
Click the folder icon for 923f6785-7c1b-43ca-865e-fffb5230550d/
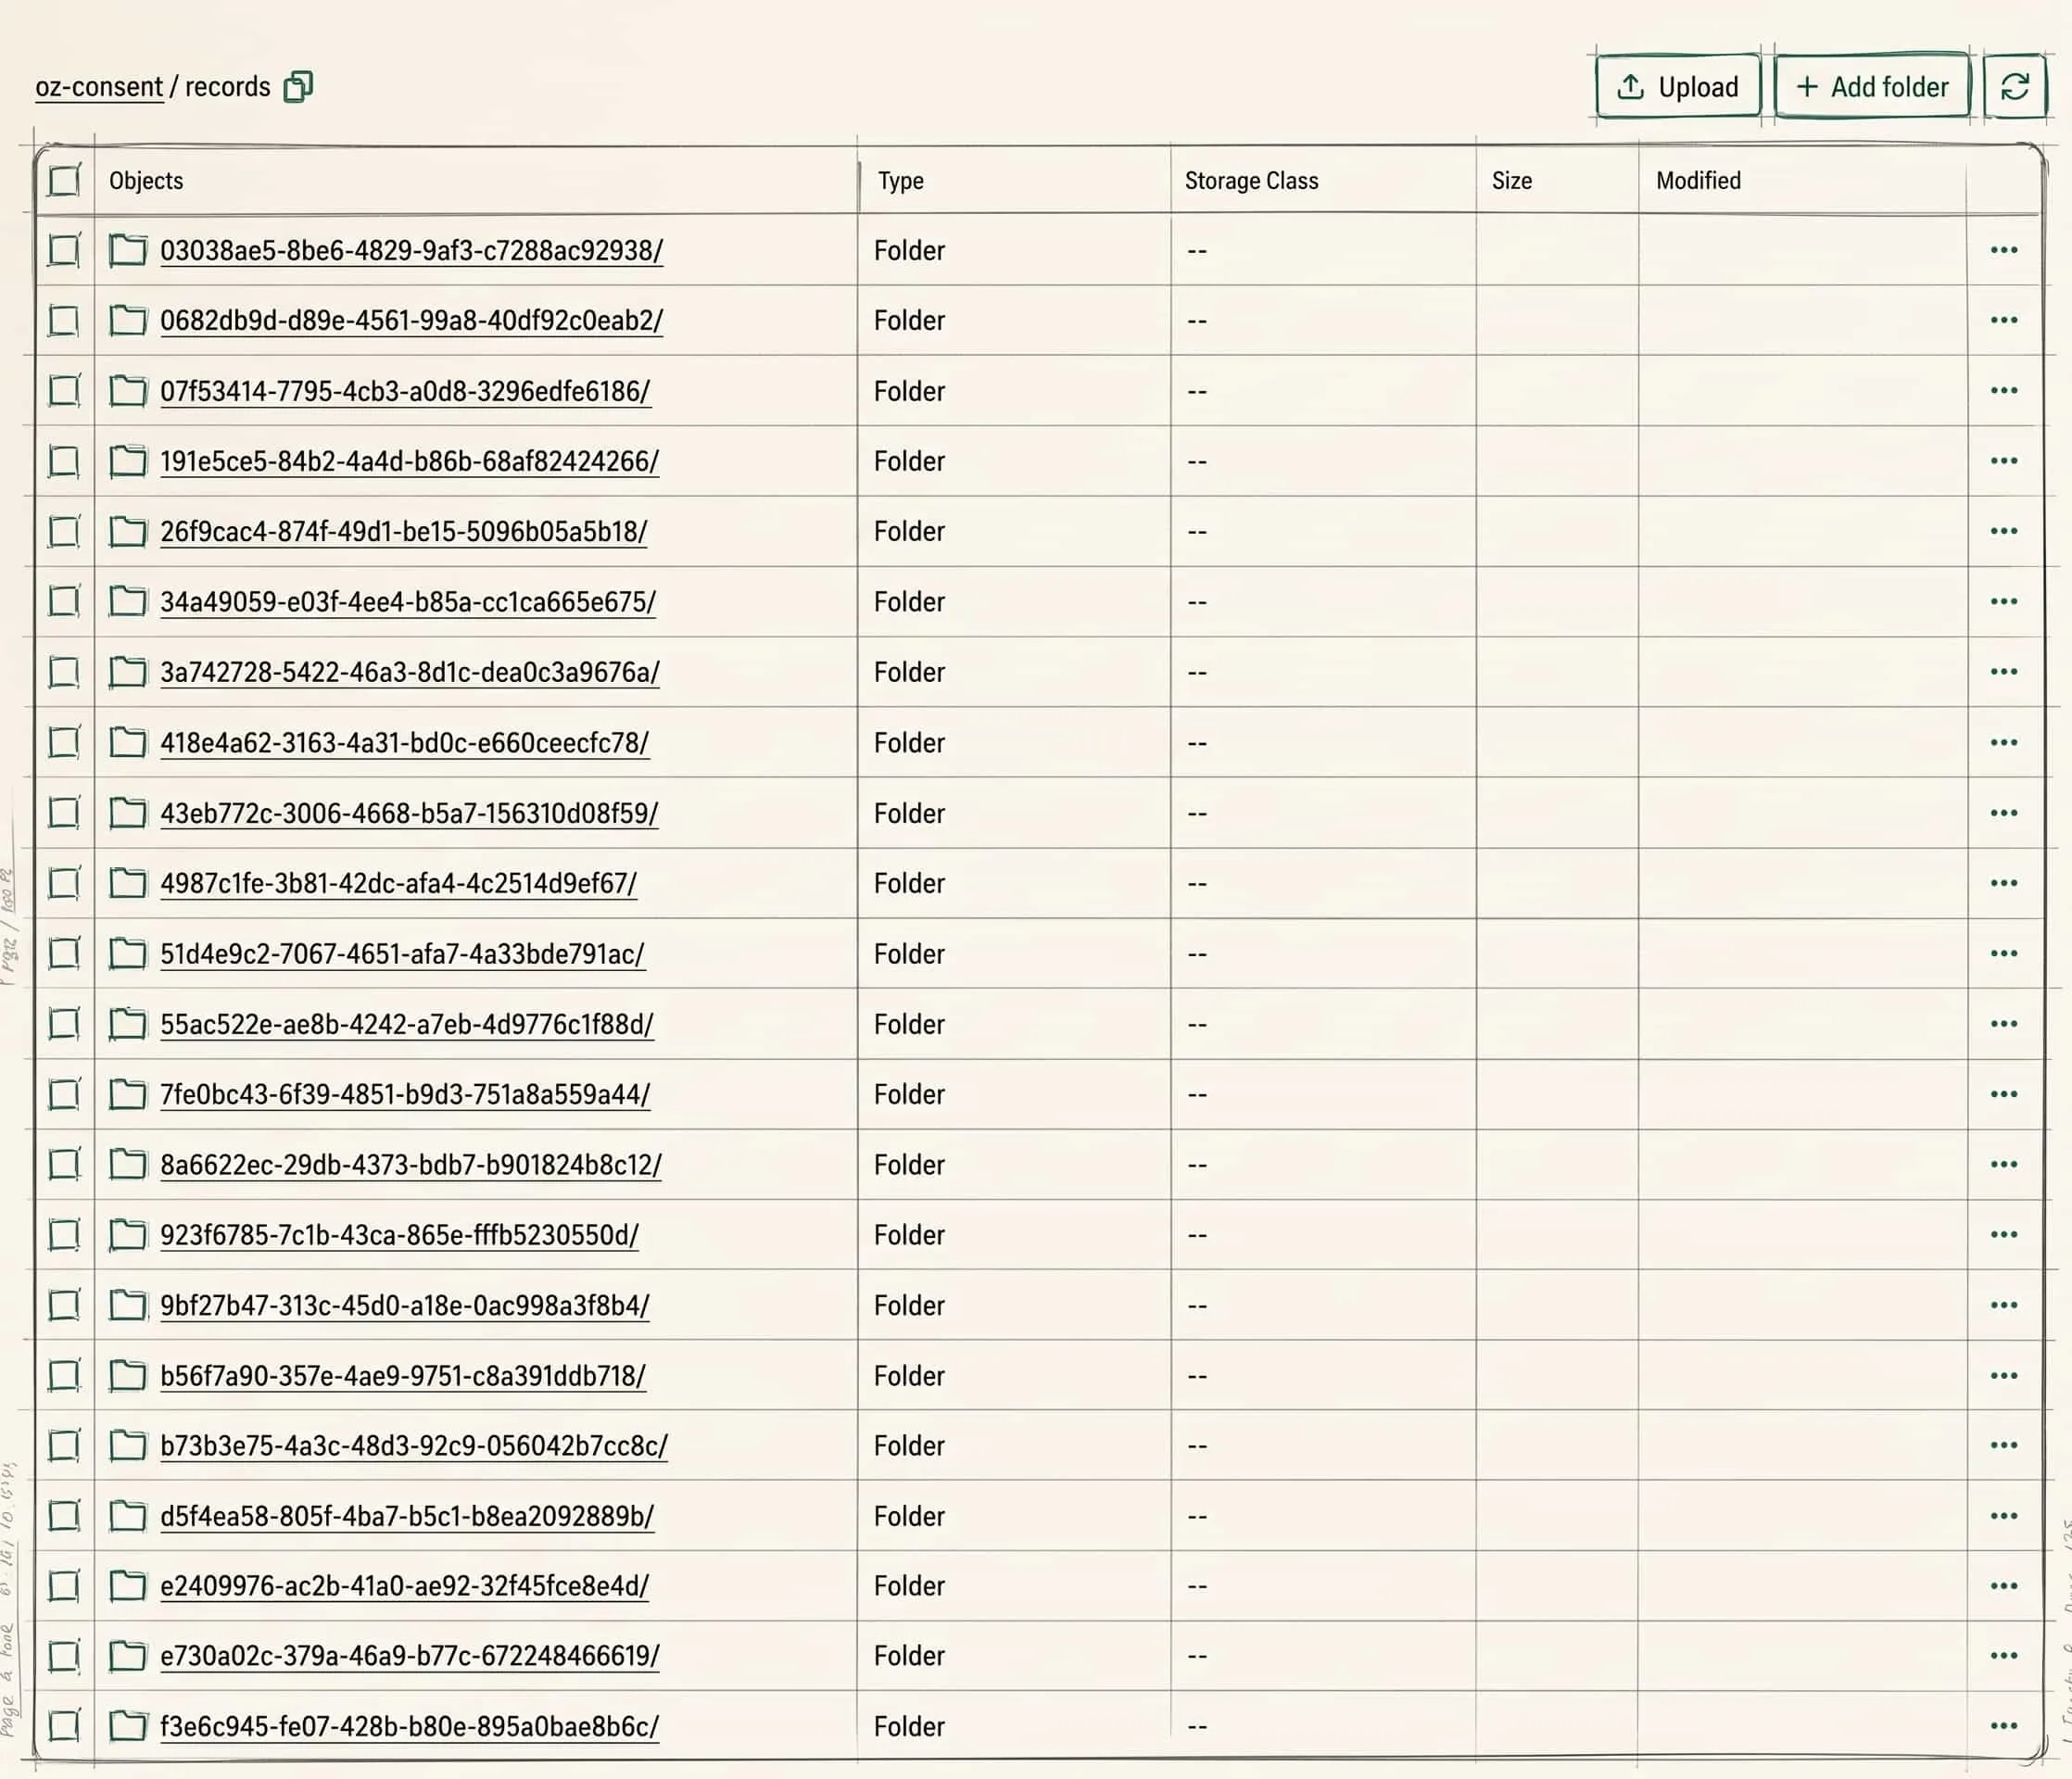pyautogui.click(x=128, y=1235)
